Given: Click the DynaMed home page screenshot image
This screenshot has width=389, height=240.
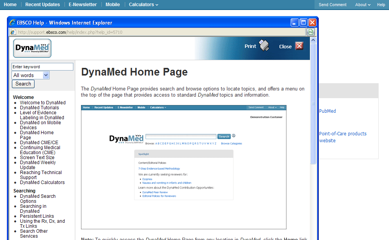Looking at the screenshot, I should [x=184, y=167].
